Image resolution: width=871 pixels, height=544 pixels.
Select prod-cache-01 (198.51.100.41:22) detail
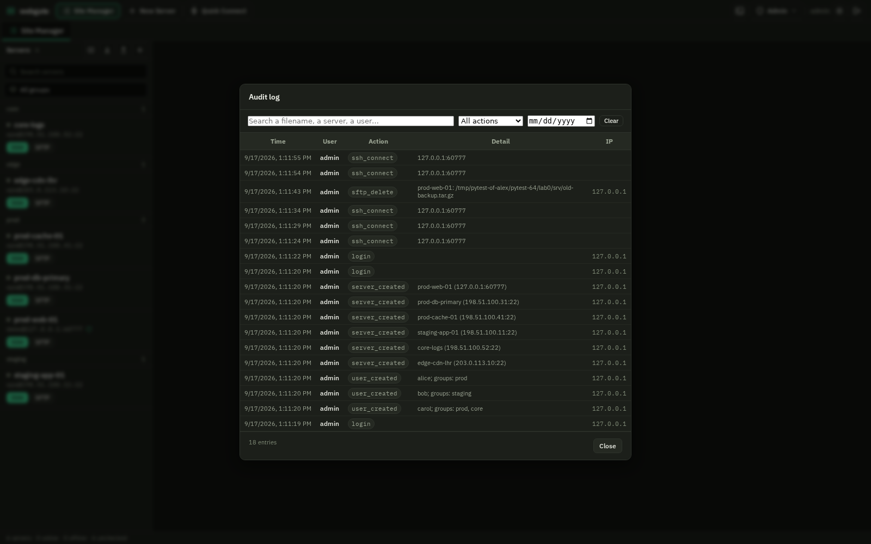point(467,317)
